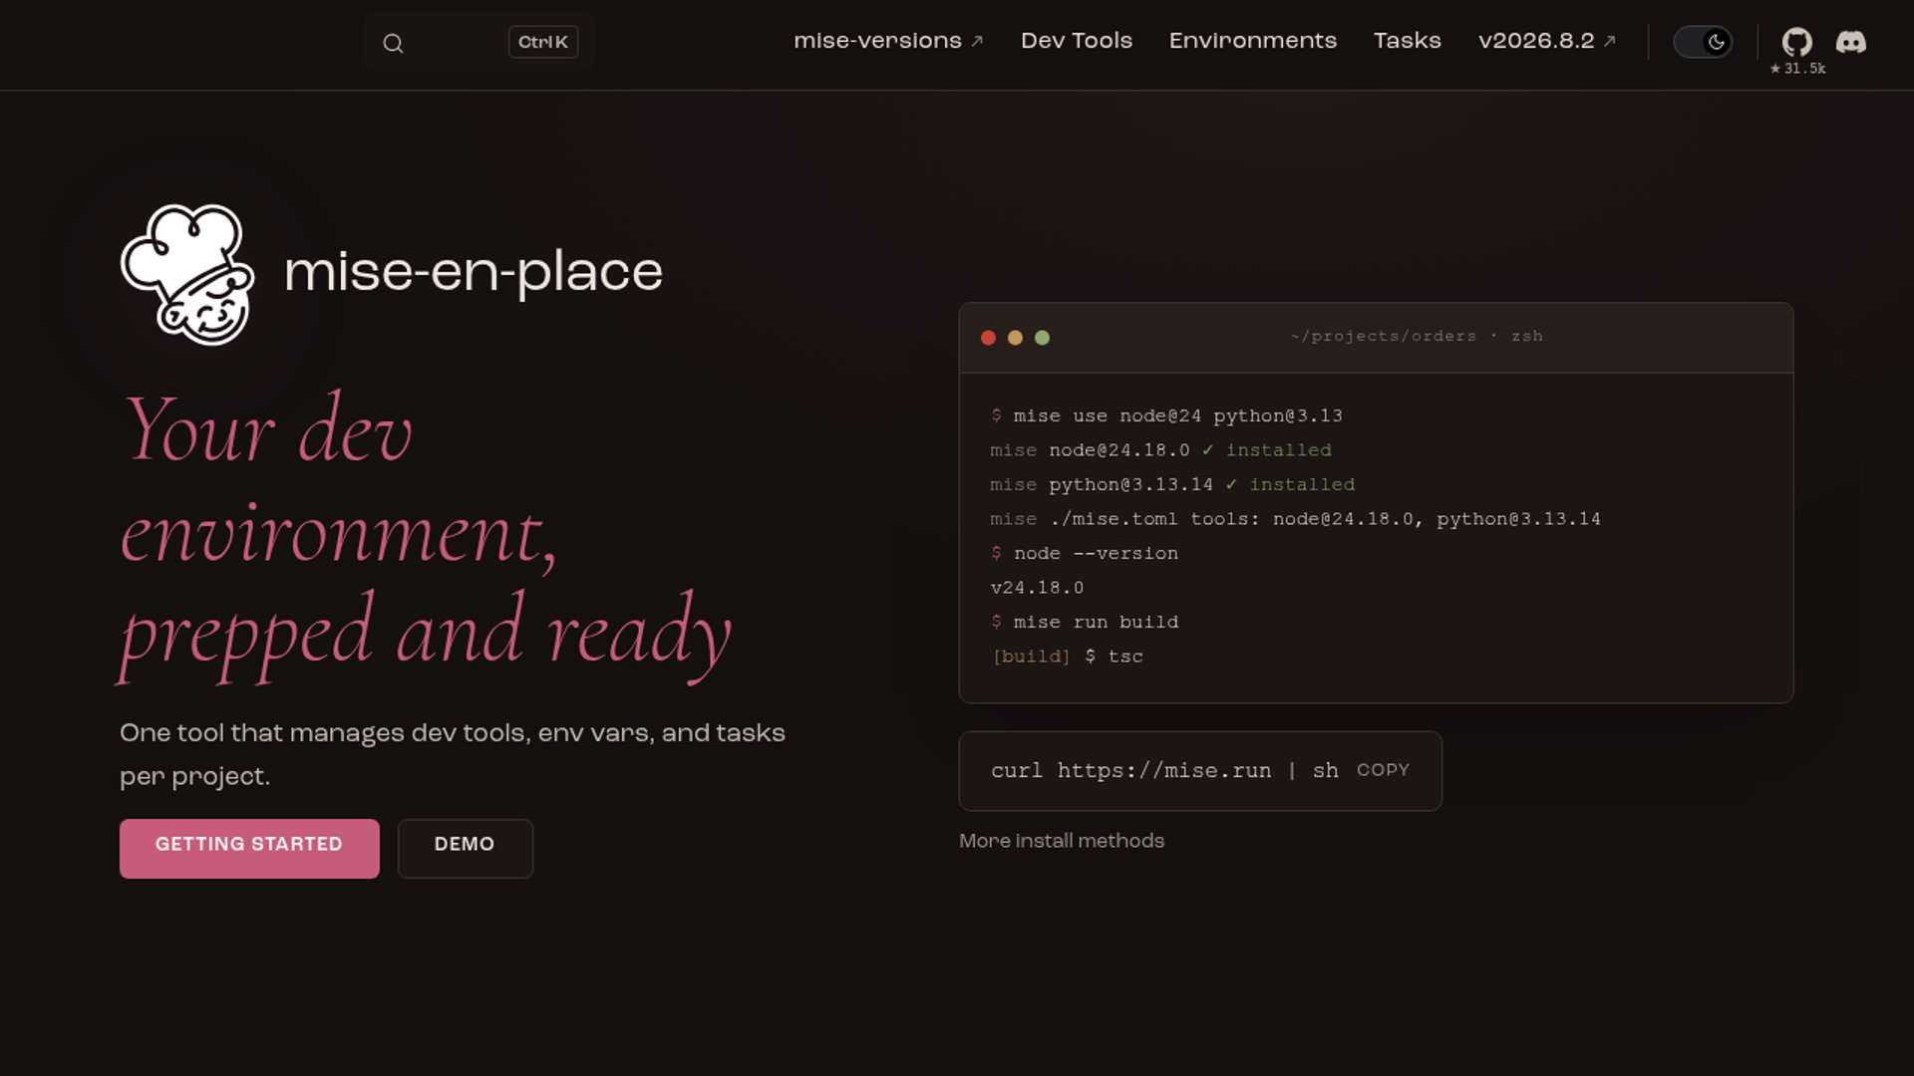This screenshot has height=1076, width=1914.
Task: Click the mise chef logo
Action: coord(187,274)
